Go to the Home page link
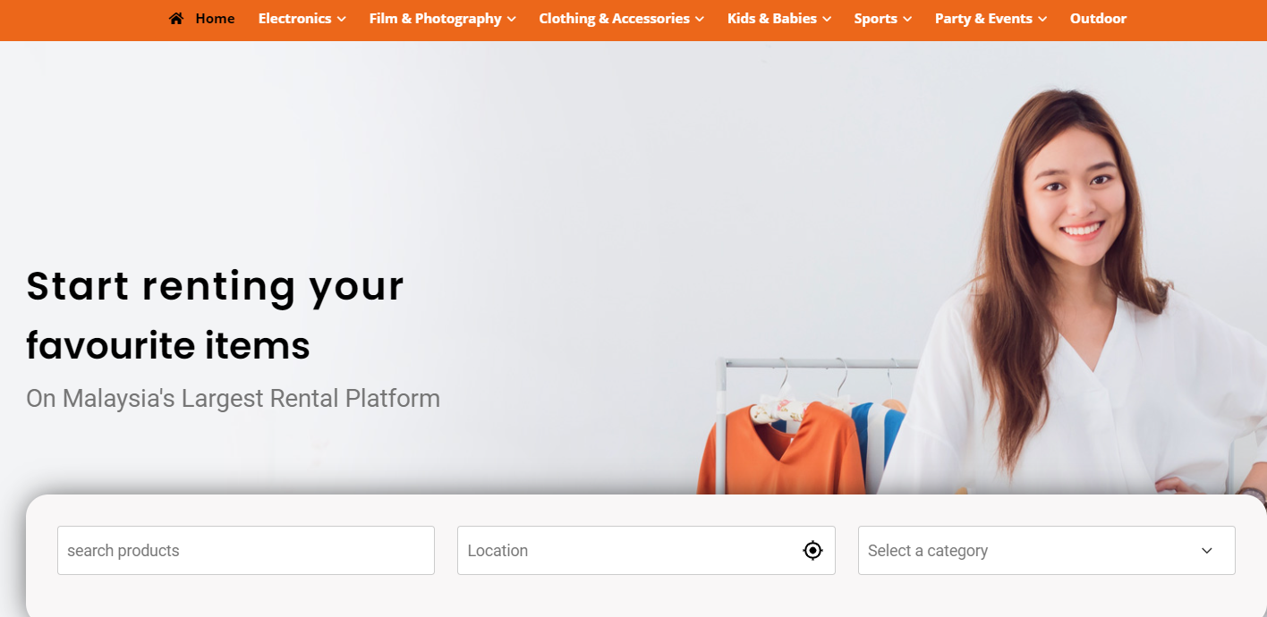Image resolution: width=1267 pixels, height=617 pixels. coord(202,19)
